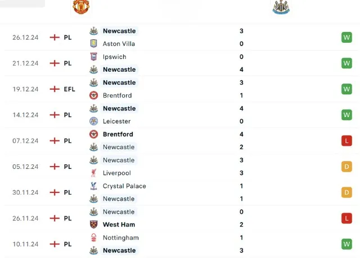Click the Leicester team crest
Image resolution: width=360 pixels, height=258 pixels.
[x=93, y=121]
